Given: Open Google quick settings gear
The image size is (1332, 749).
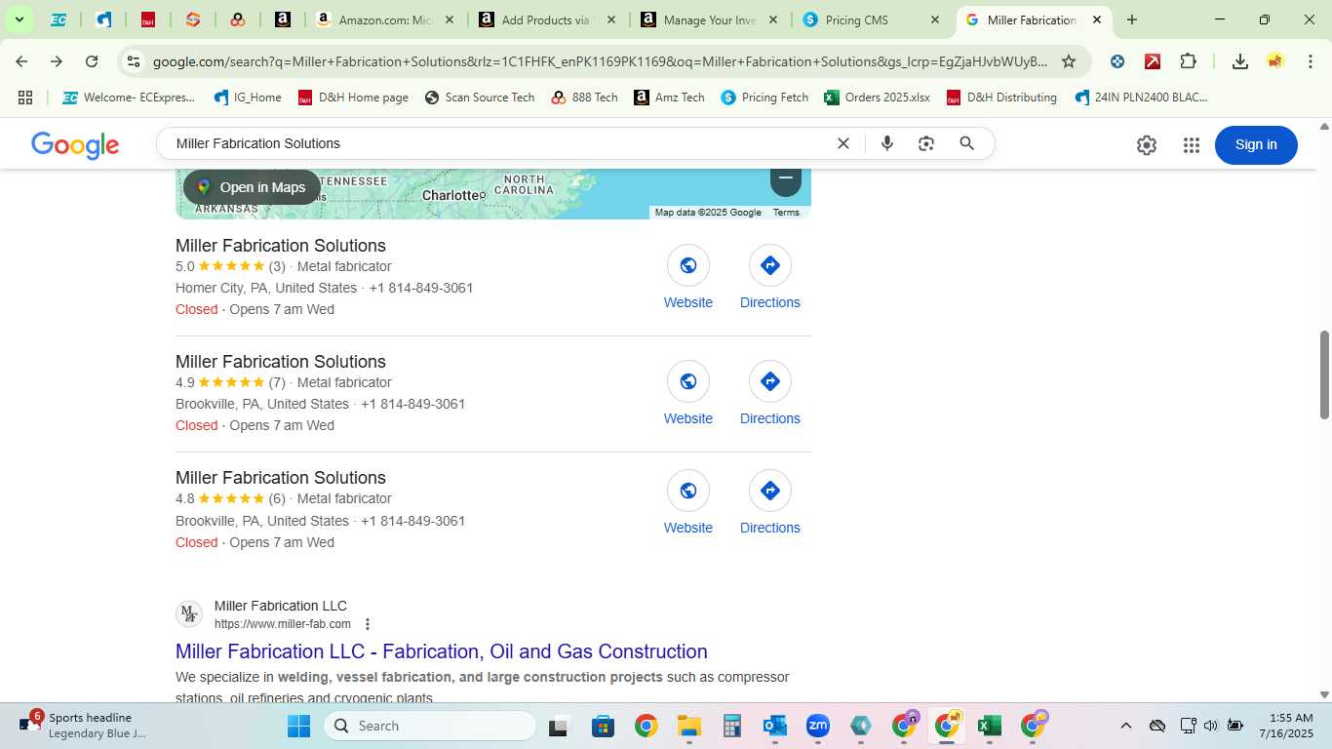Looking at the screenshot, I should click(1147, 145).
